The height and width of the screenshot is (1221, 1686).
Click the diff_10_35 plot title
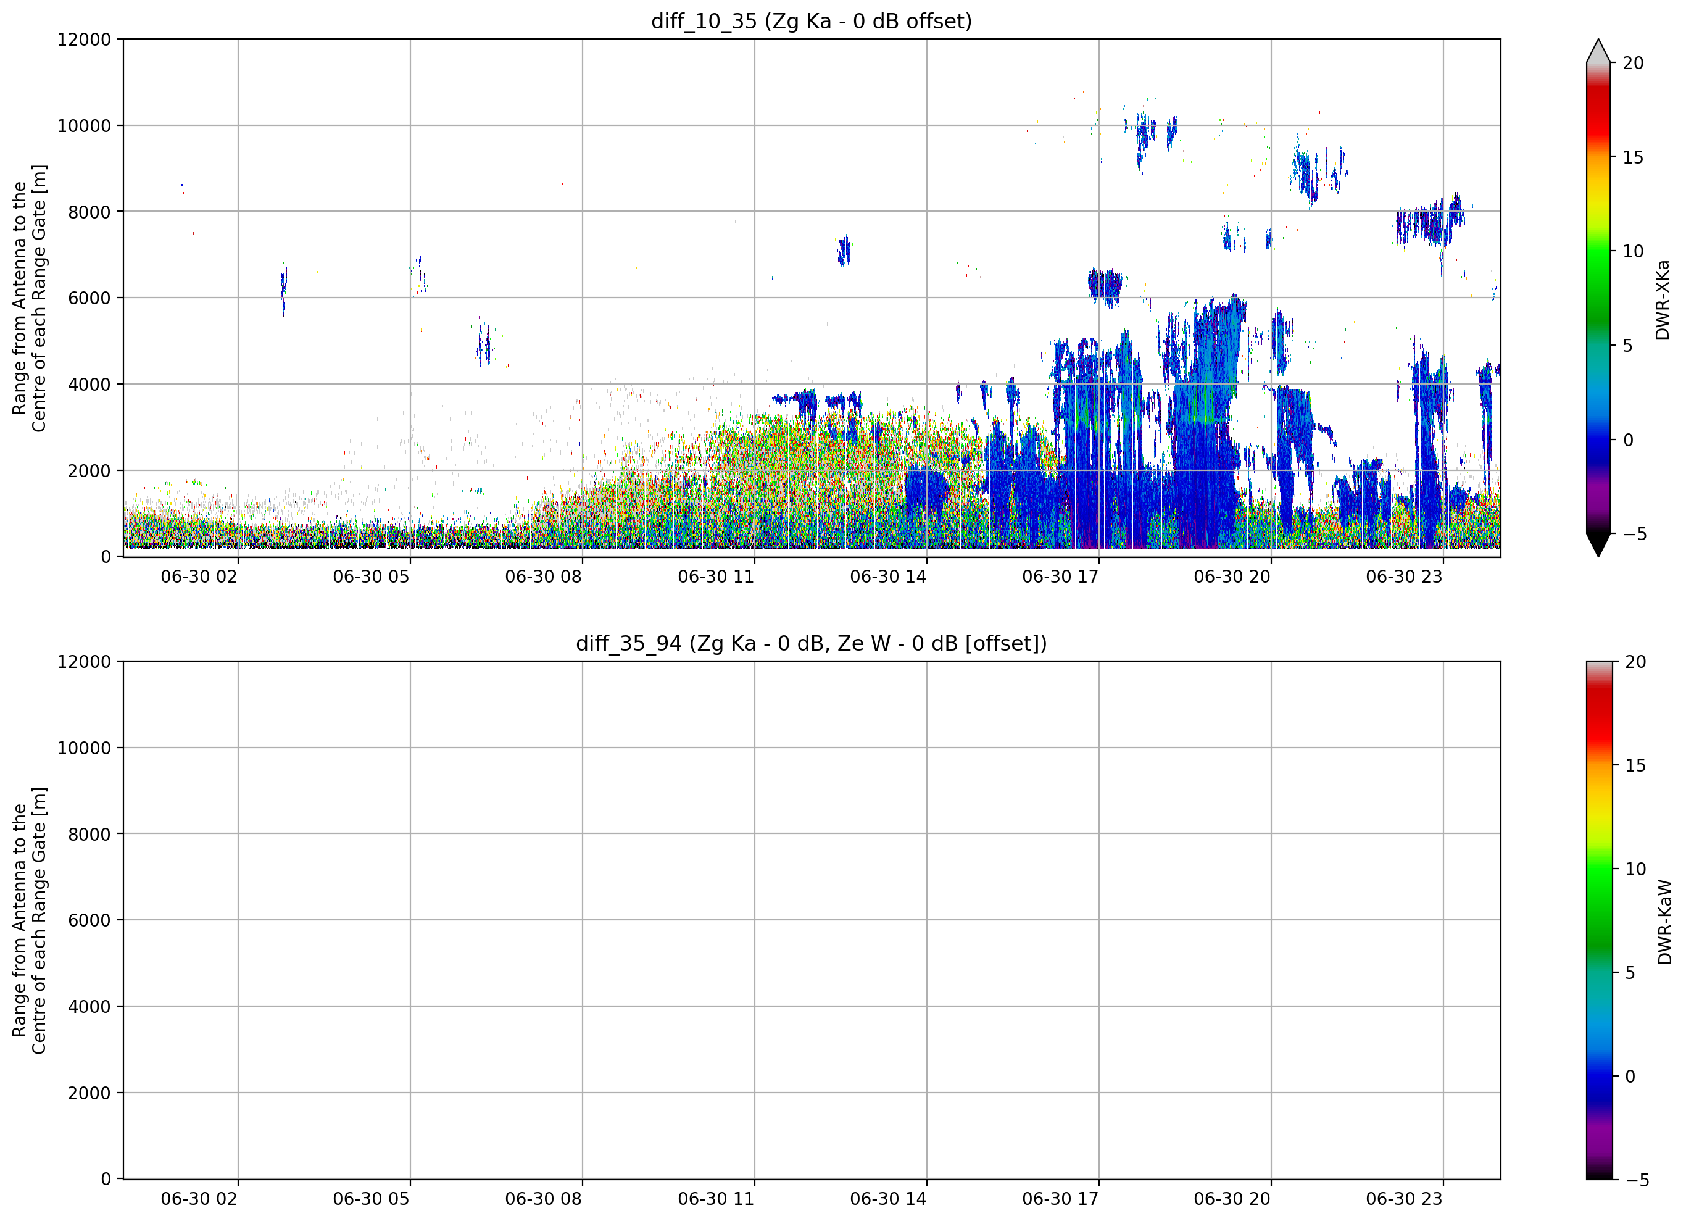tap(811, 21)
